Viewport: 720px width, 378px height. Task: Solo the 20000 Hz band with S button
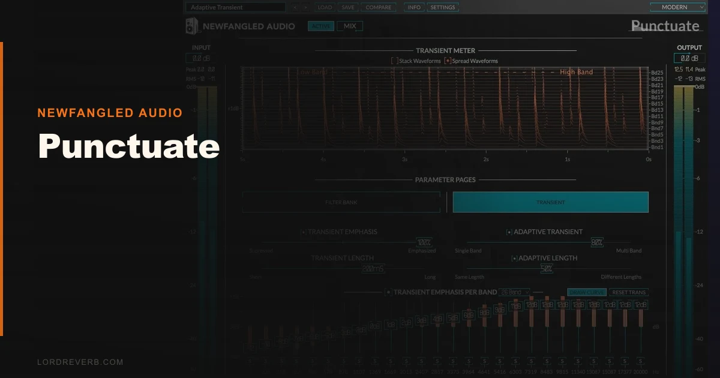coord(641,362)
